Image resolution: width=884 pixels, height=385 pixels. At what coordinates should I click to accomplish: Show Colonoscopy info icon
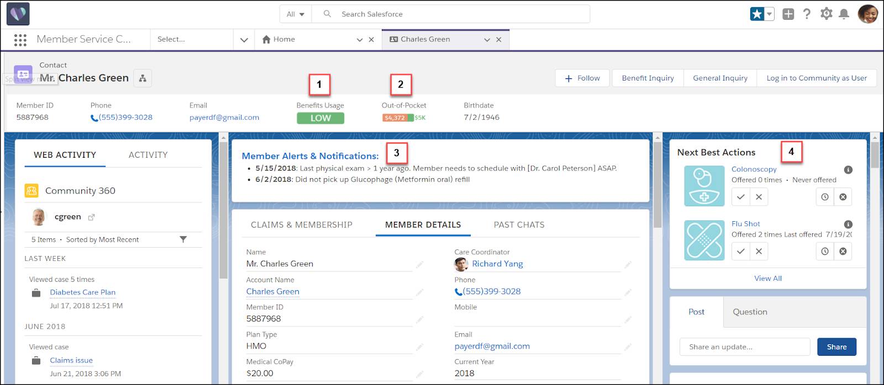coord(848,170)
